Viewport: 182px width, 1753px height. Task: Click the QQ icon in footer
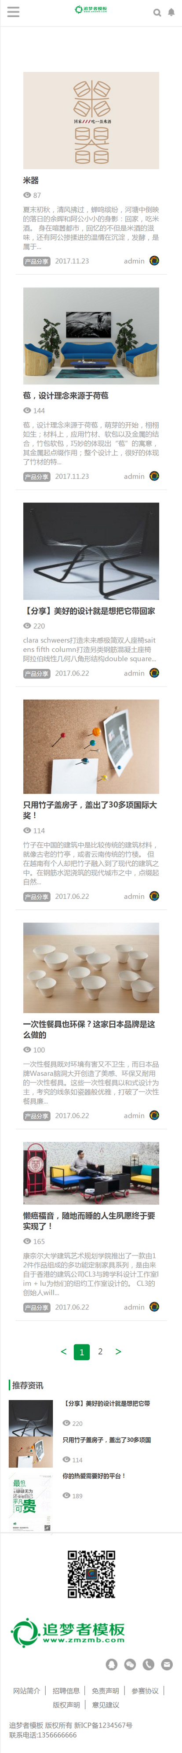click(112, 1664)
